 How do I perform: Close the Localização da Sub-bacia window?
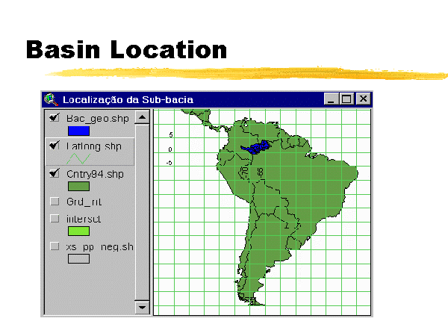pos(362,99)
